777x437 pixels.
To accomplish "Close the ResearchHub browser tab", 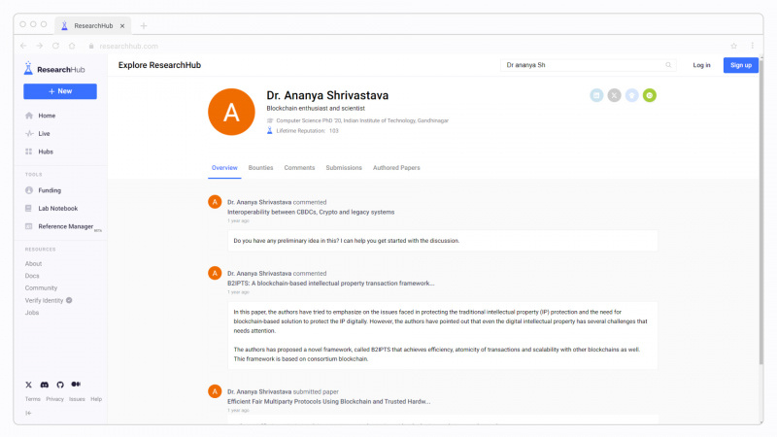I will (122, 26).
